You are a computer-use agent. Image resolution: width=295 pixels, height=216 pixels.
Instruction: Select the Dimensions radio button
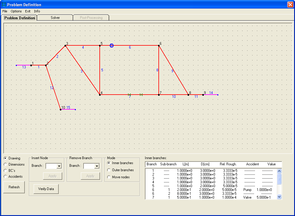[5, 164]
